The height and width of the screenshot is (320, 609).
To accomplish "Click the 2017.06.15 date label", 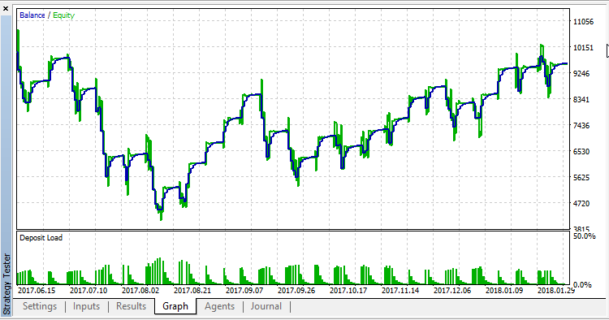I will 37,291.
